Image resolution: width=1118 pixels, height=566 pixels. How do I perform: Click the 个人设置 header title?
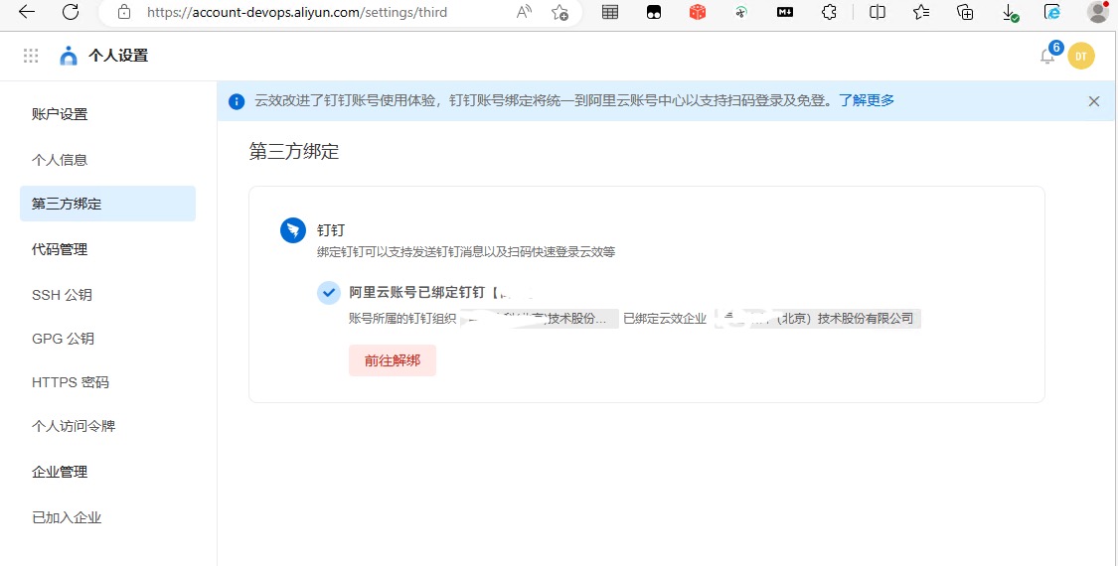[x=118, y=56]
